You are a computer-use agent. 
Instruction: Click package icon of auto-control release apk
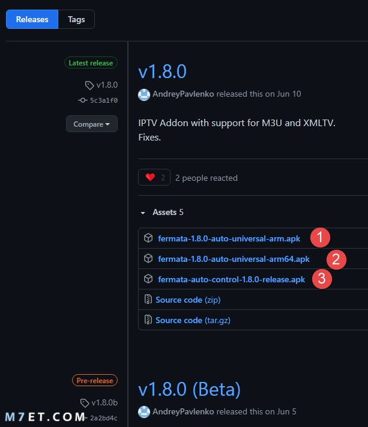coord(148,279)
